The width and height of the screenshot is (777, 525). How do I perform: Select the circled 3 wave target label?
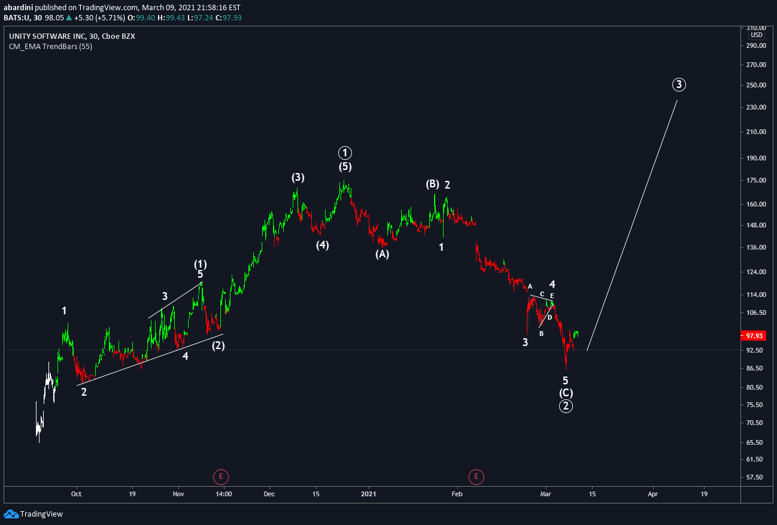pyautogui.click(x=678, y=84)
